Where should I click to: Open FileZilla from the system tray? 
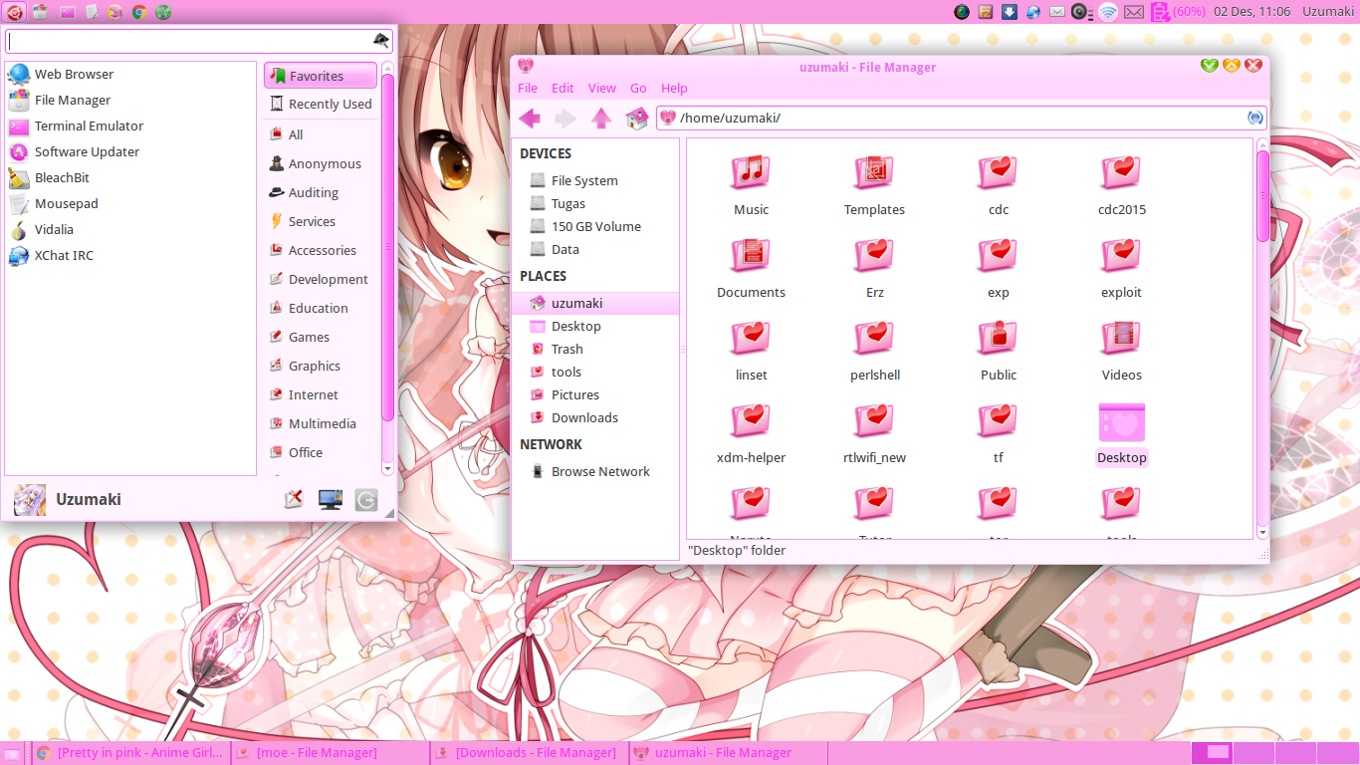pyautogui.click(x=984, y=12)
